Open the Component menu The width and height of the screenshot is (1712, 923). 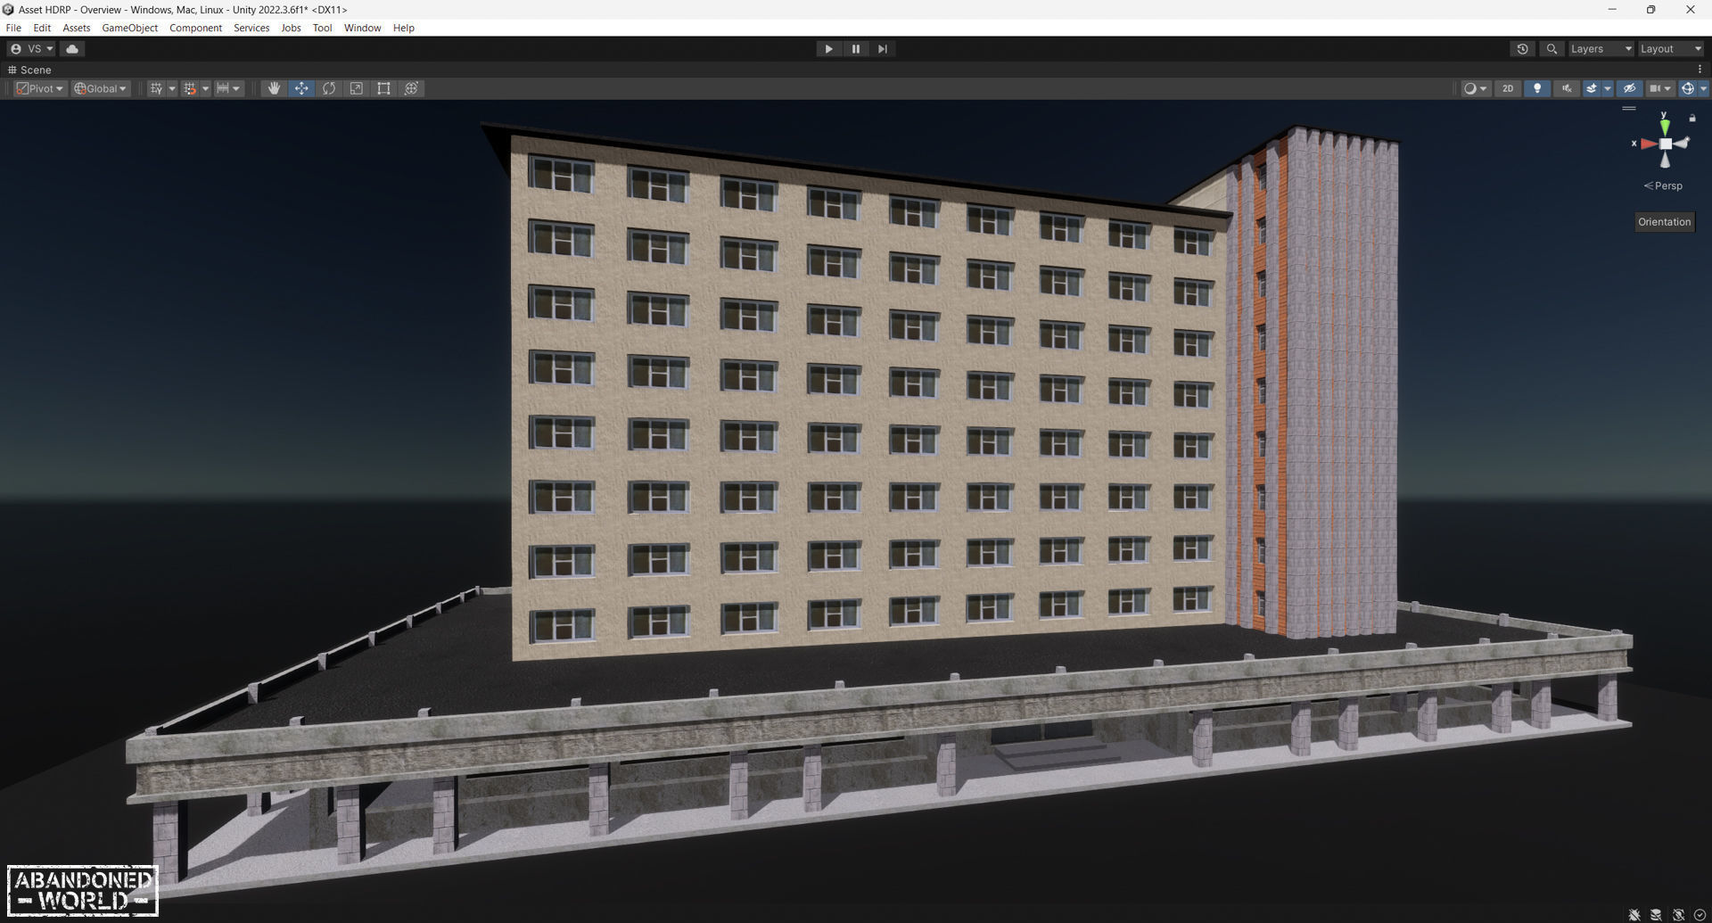click(195, 28)
